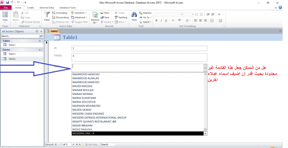Click Copy in Clipboard group

pyautogui.click(x=25, y=17)
